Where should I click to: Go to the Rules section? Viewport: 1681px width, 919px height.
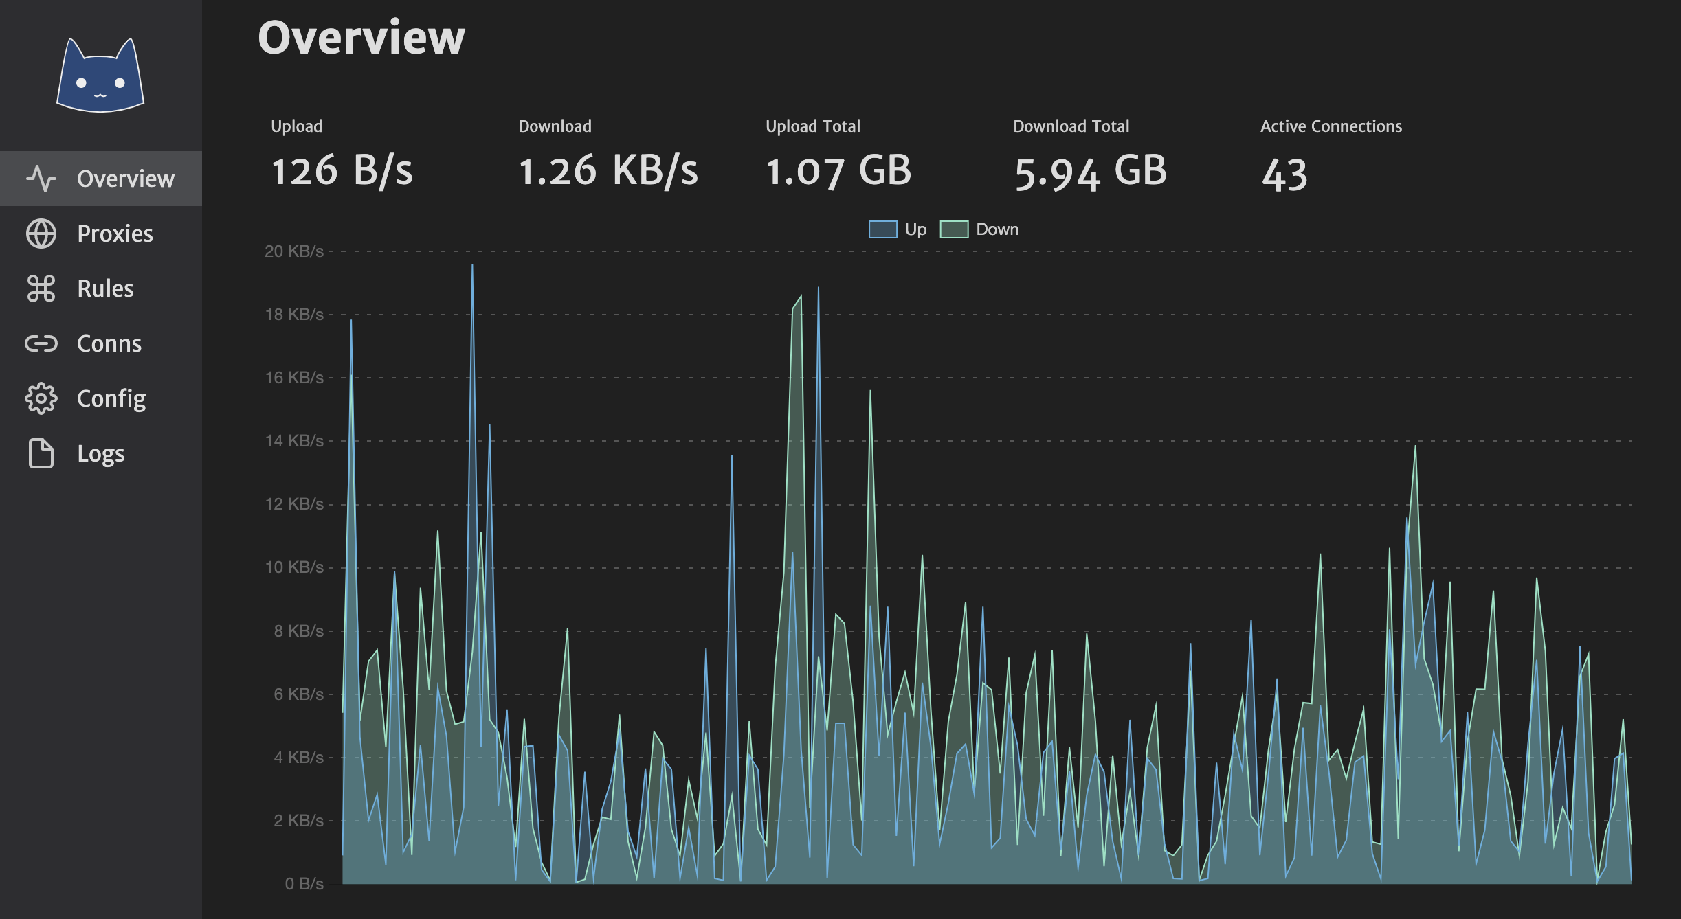(105, 288)
